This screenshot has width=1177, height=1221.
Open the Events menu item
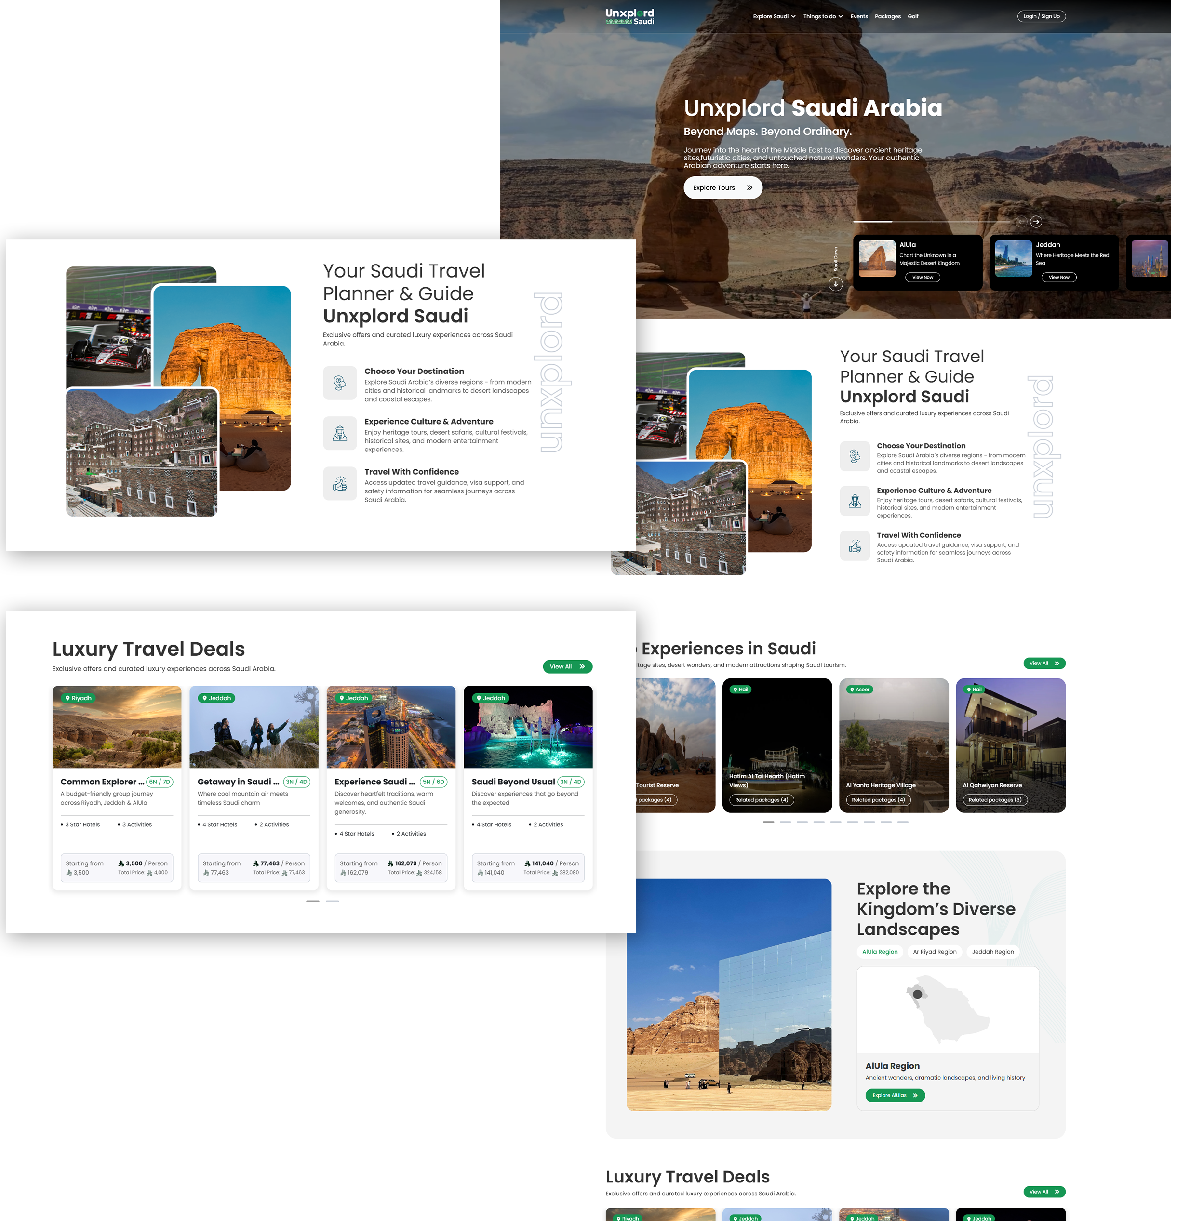coord(859,17)
